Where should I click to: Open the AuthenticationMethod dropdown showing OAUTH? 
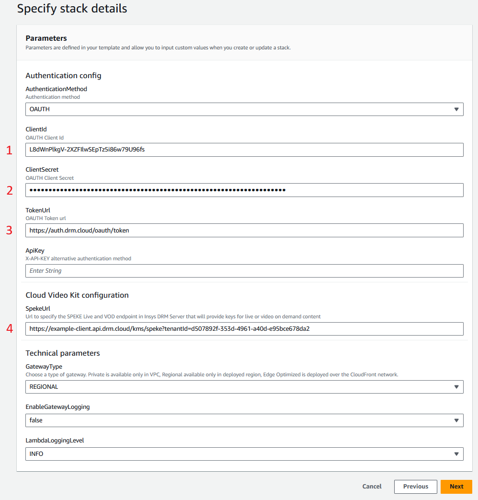[x=244, y=109]
